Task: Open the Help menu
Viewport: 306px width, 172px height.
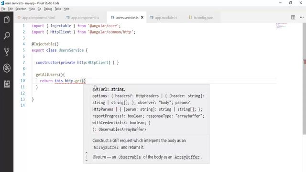Action: pyautogui.click(x=66, y=9)
